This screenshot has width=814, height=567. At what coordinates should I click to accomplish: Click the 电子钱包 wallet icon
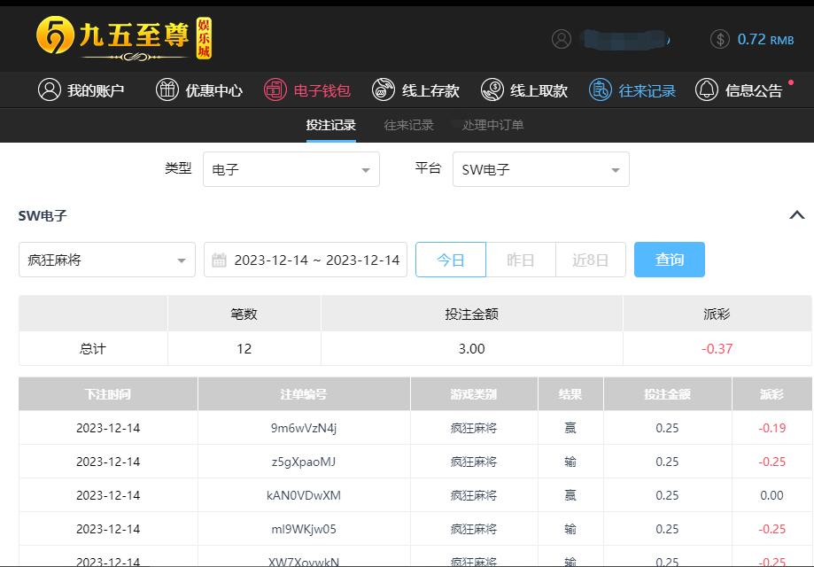point(275,89)
